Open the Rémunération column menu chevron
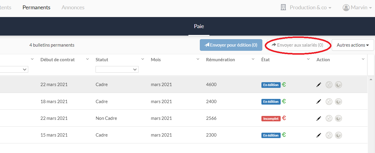Screen dimensions: 375x153 point(253,59)
